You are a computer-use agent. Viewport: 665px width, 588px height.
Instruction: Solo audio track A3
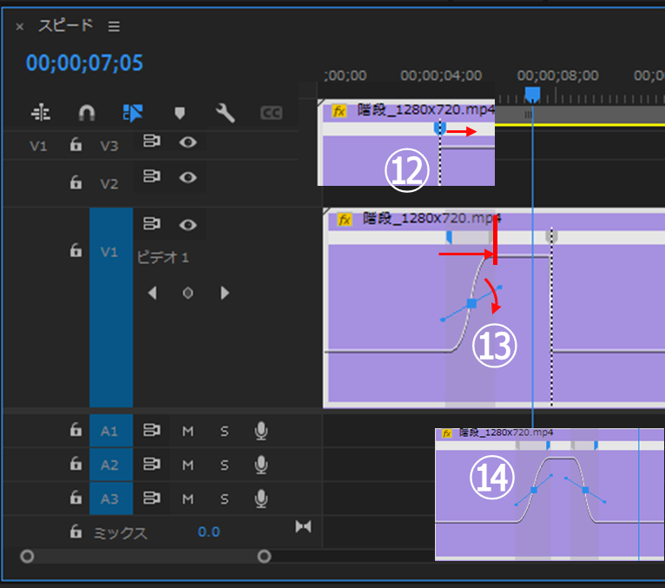tap(224, 499)
